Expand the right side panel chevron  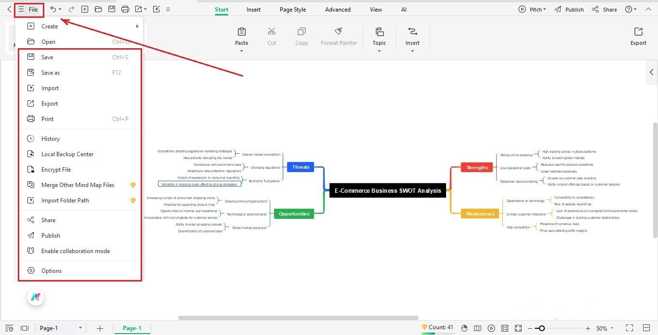click(652, 72)
